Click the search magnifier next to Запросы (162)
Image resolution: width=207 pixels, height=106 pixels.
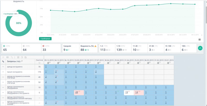point(22,61)
